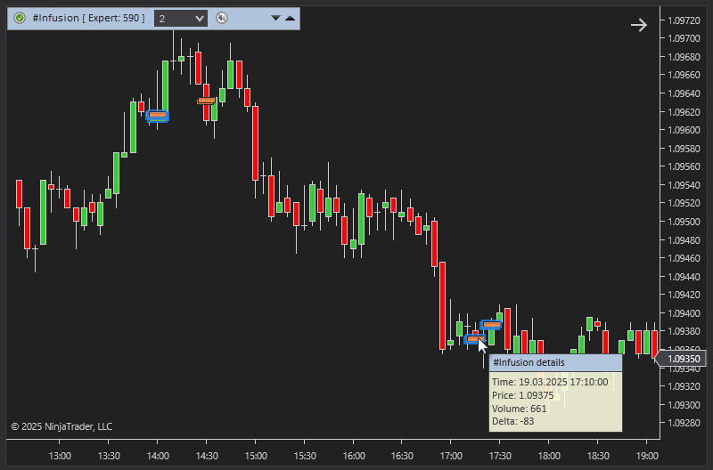
Task: Click the '#Infusion [ Expert: 590 ]' label
Action: point(87,18)
